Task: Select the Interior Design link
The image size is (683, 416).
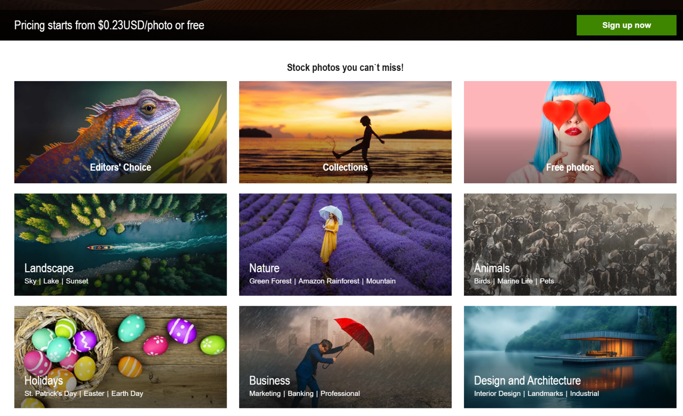Action: (x=497, y=393)
